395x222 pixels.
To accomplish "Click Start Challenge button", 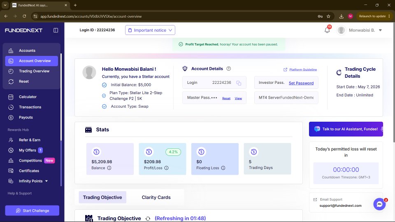I will point(32,210).
